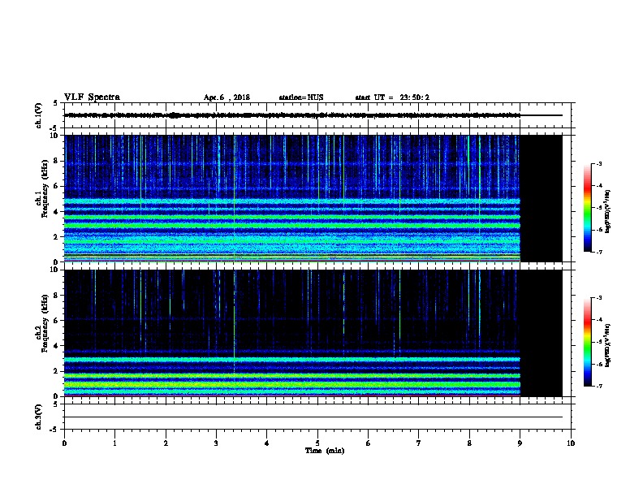The height and width of the screenshot is (497, 643).
Task: Click inside the ch.2 spectrogram panel
Action: [x=292, y=333]
